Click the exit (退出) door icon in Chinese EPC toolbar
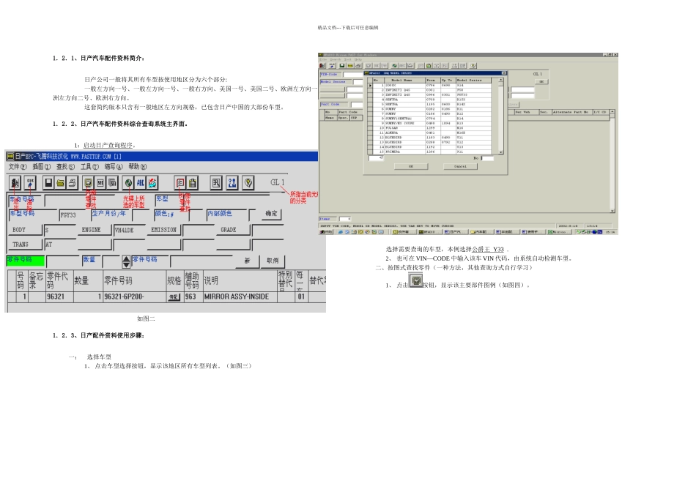Viewport: 696px width, 492px height. tap(15, 183)
